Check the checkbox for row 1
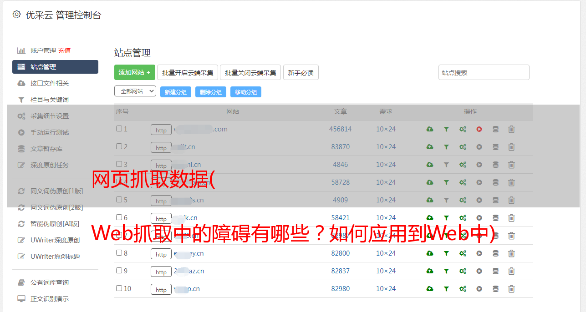This screenshot has height=312, width=586. [x=119, y=129]
